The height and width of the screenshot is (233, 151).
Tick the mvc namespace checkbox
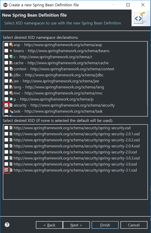6,93
